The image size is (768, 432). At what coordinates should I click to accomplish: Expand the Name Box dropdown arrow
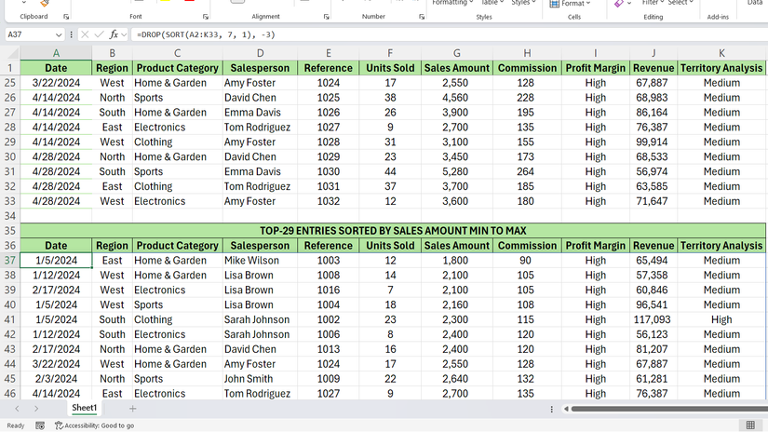tap(60, 34)
